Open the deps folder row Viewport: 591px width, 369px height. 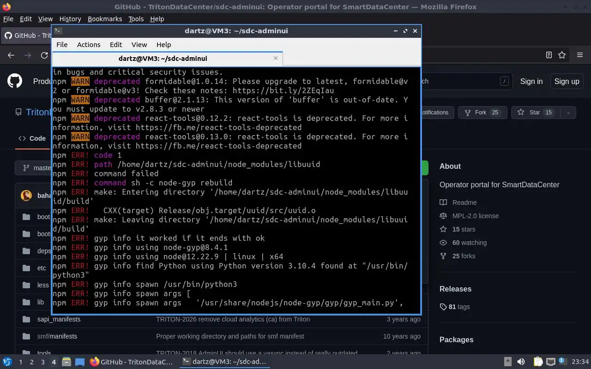(44, 251)
